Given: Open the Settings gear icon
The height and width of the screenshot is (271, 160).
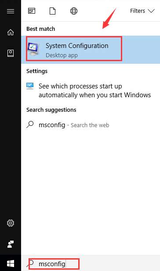Looking at the screenshot, I should (11, 223).
